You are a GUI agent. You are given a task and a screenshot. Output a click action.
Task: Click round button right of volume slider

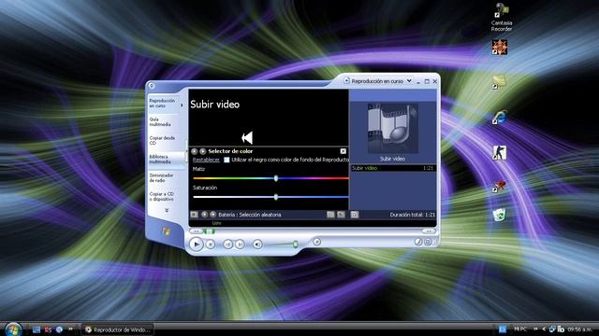click(316, 242)
